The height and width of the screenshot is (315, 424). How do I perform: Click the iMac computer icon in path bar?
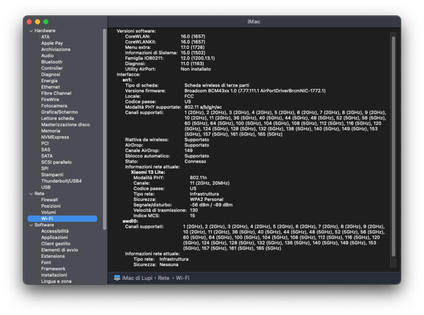[x=117, y=278]
